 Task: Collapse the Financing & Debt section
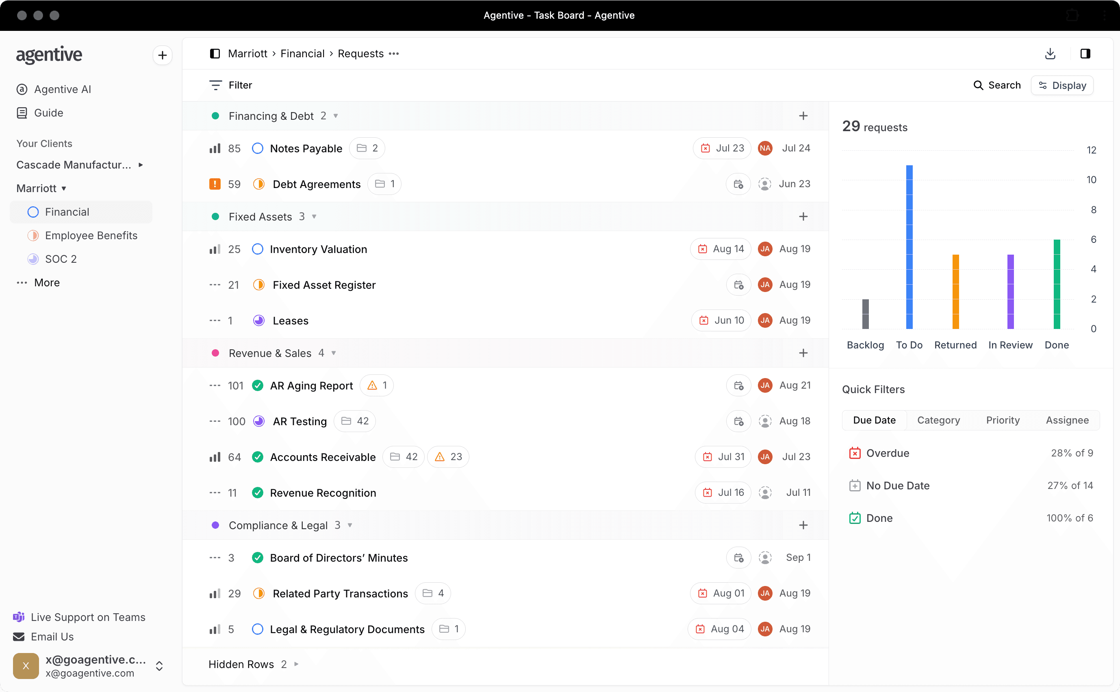336,116
